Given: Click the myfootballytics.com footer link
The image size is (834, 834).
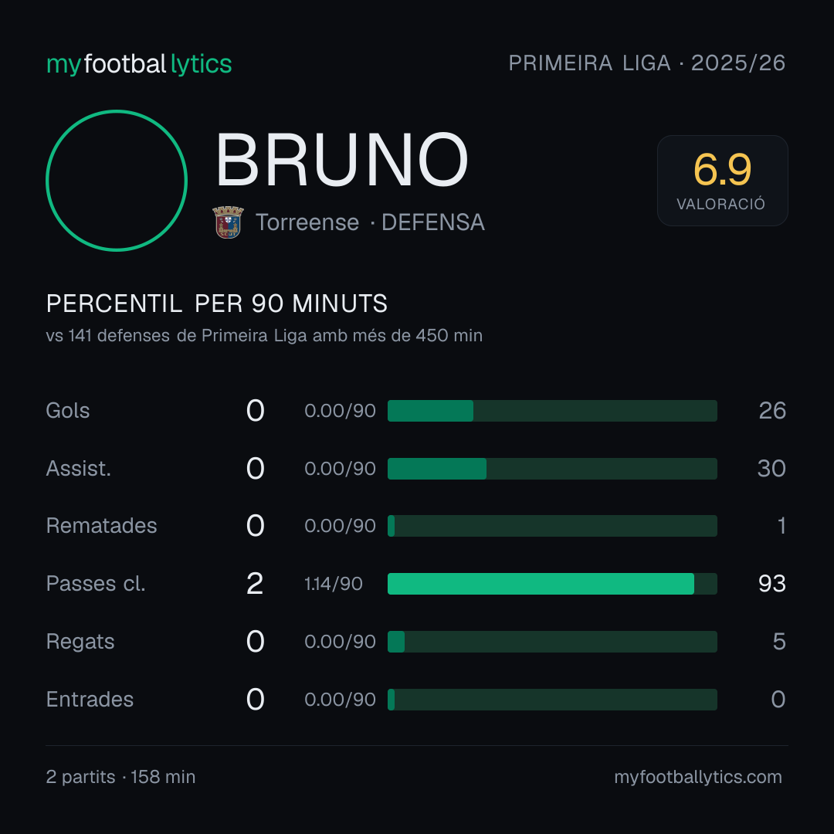Looking at the screenshot, I should click(698, 777).
